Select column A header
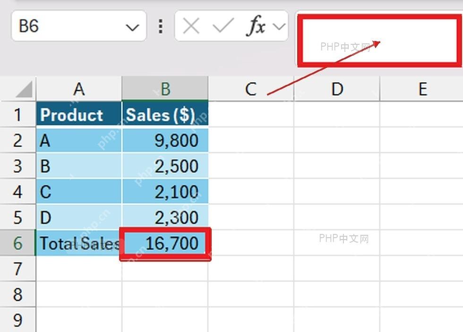Image resolution: width=463 pixels, height=332 pixels. tap(79, 89)
